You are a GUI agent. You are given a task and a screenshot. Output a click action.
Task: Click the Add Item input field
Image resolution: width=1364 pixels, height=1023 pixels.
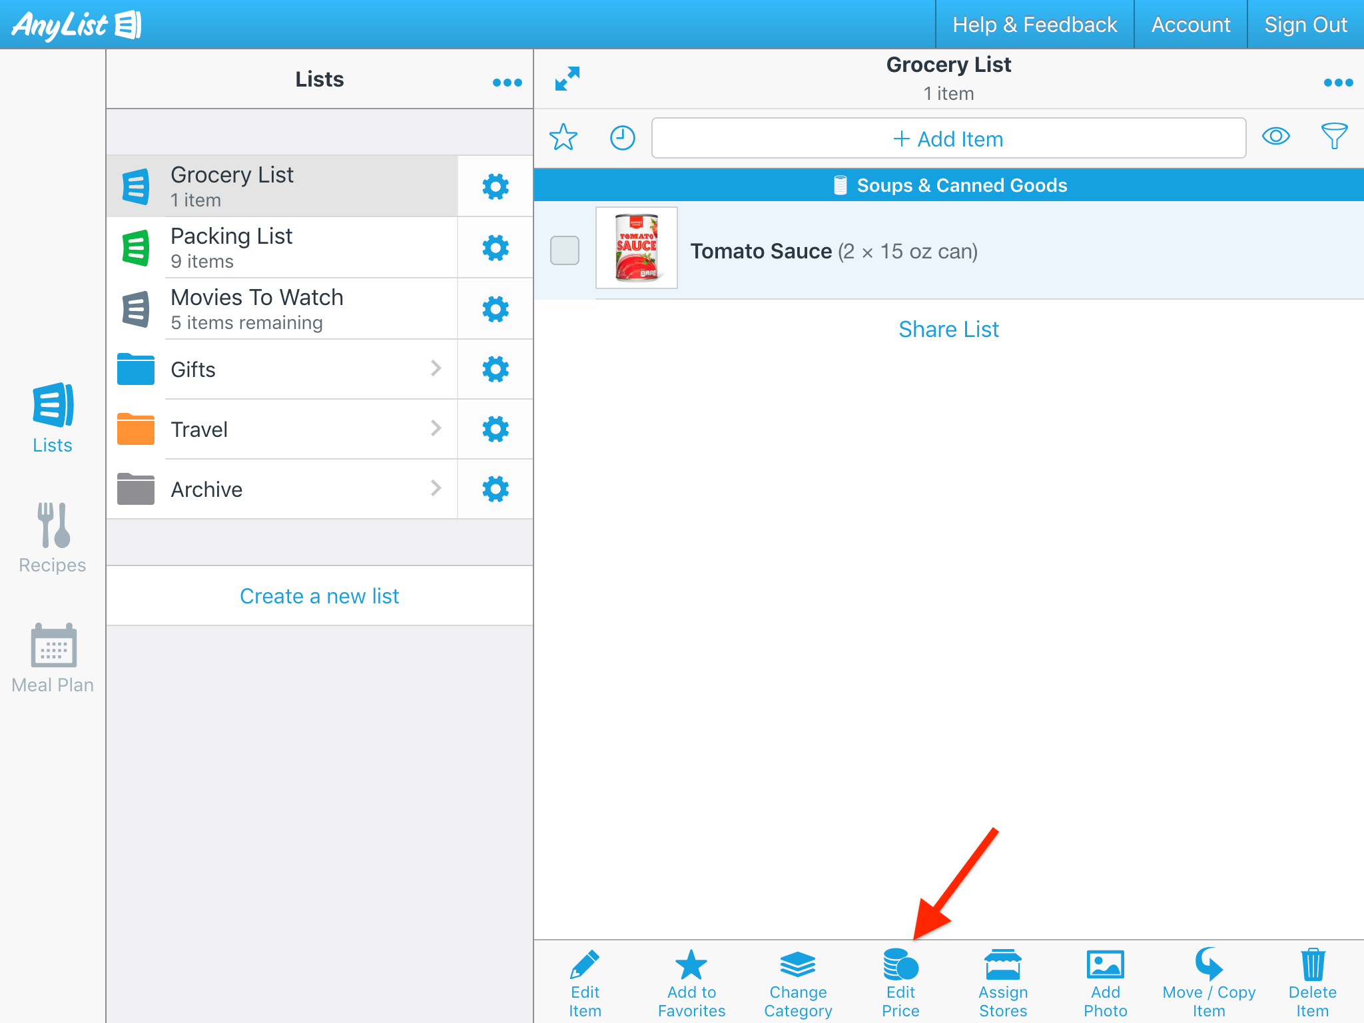(948, 139)
